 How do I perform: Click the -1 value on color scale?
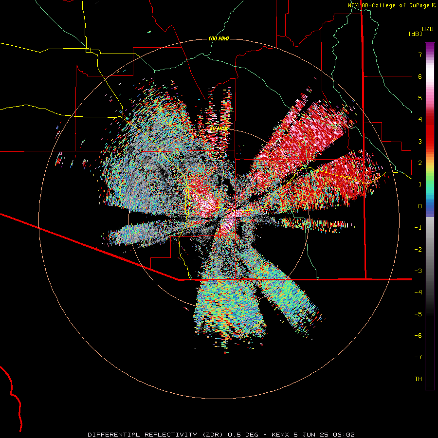pos(418,228)
